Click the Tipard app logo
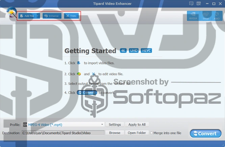The width and height of the screenshot is (225, 147). (11, 13)
